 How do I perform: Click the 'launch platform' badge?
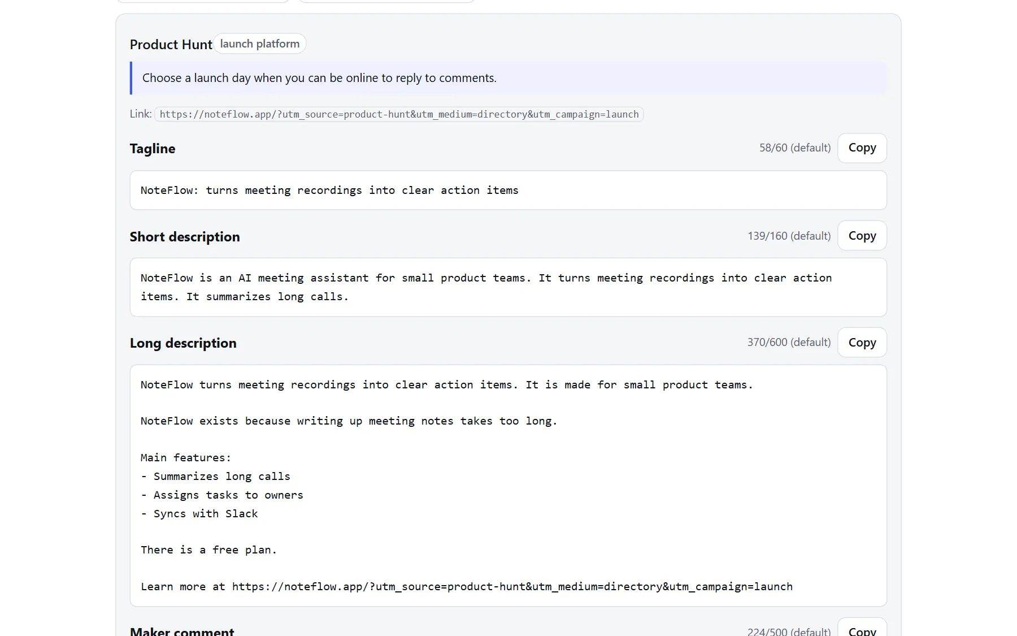(x=260, y=44)
